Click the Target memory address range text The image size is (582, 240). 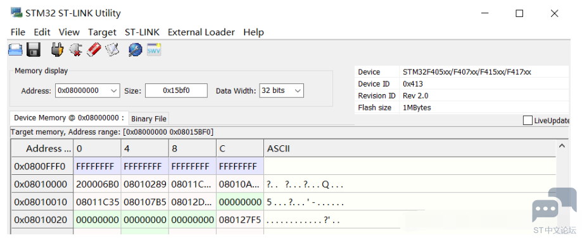point(111,132)
